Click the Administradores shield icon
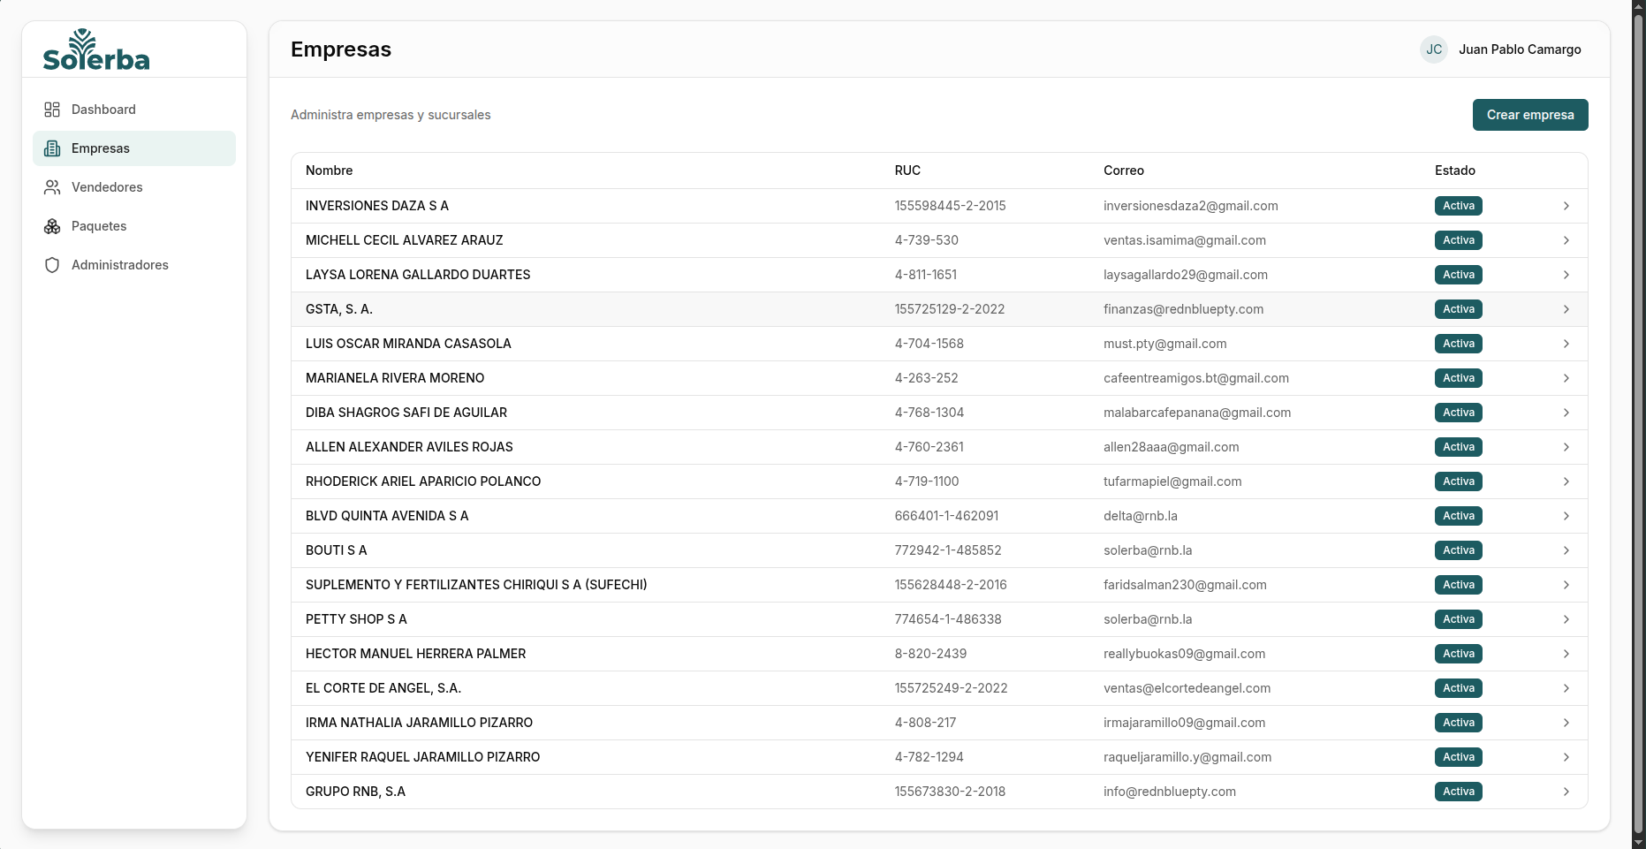 pos(52,265)
